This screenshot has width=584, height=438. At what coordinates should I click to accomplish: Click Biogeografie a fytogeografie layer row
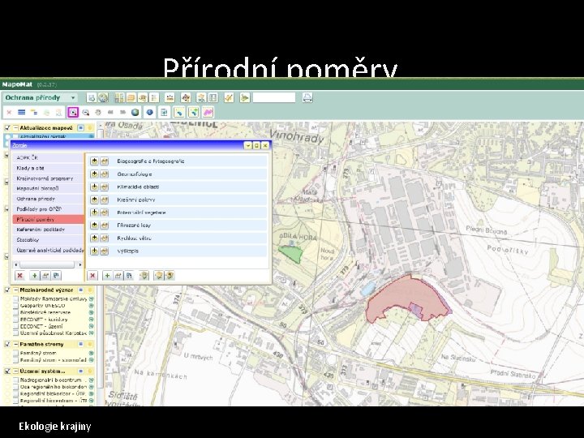[x=178, y=161]
